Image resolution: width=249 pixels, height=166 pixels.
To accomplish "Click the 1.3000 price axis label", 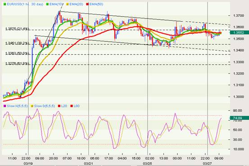I will [x=238, y=97].
